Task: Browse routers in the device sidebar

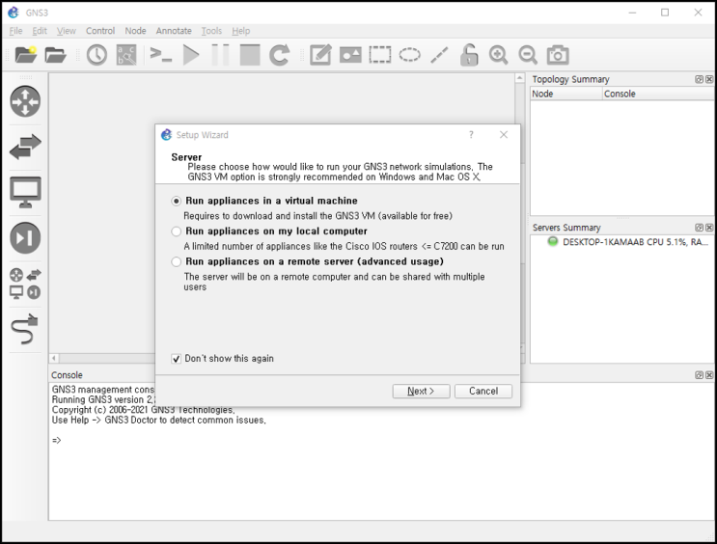Action: point(25,101)
